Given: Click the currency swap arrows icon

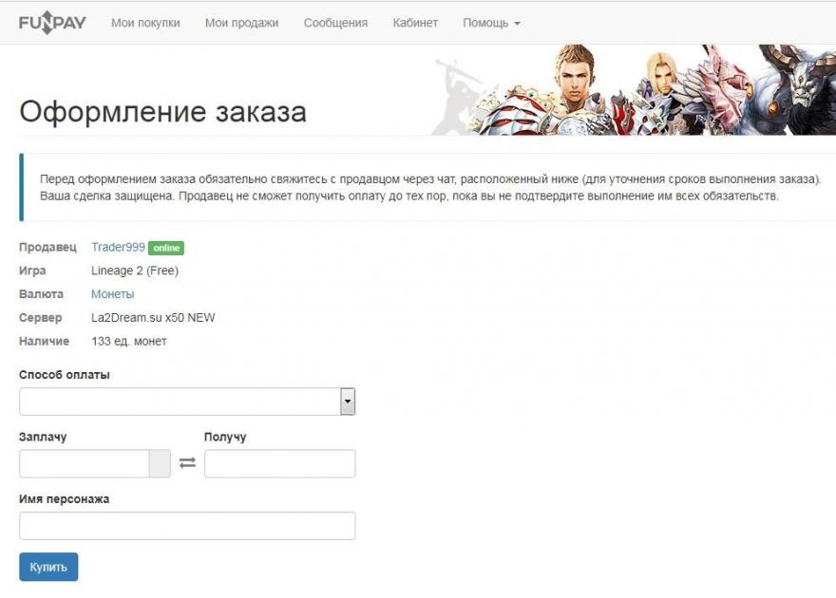Looking at the screenshot, I should click(186, 463).
